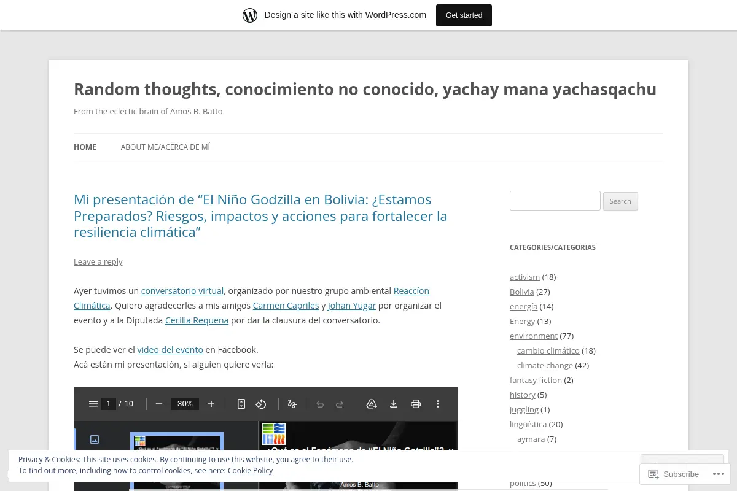Image resolution: width=737 pixels, height=491 pixels.
Task: Download the PDF with download icon
Action: (x=394, y=404)
